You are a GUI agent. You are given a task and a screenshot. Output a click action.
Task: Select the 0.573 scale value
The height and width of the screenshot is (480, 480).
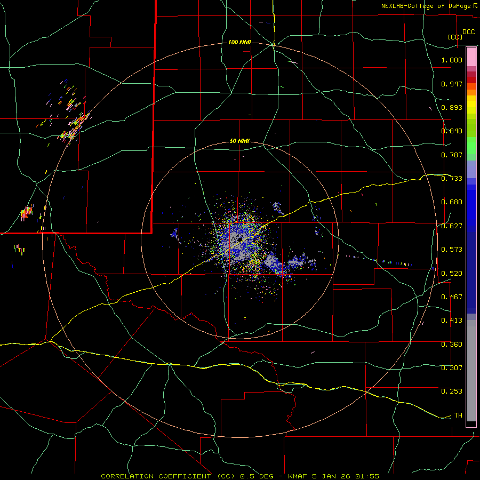(452, 250)
